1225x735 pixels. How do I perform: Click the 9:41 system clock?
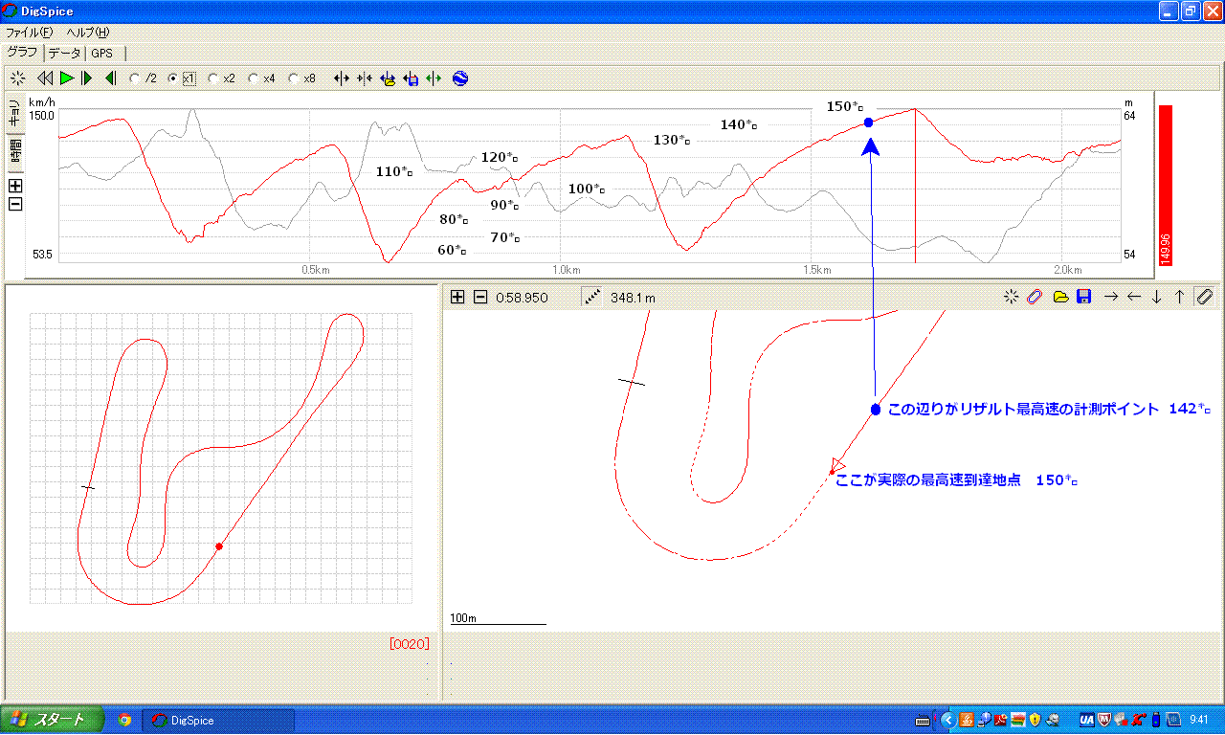point(1199,720)
